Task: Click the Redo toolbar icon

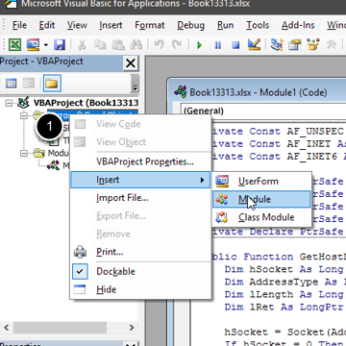Action: coord(177,44)
